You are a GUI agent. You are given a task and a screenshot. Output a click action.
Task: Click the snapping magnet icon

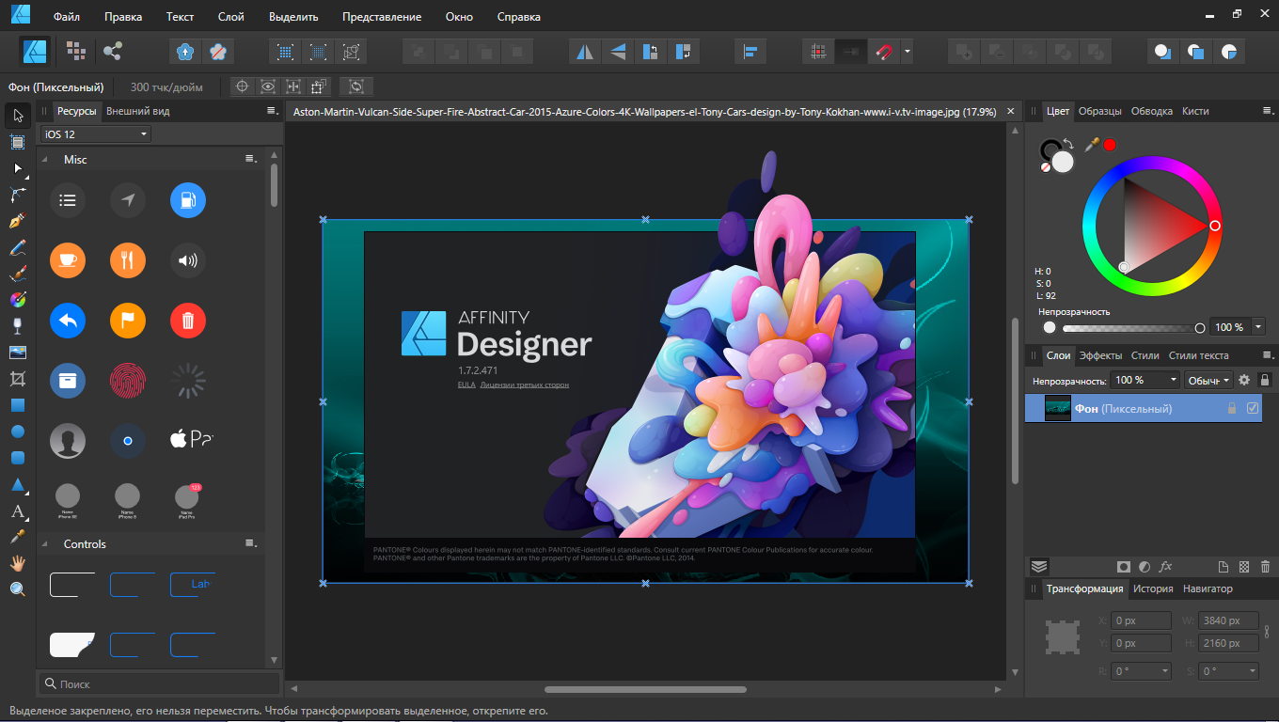click(x=883, y=51)
